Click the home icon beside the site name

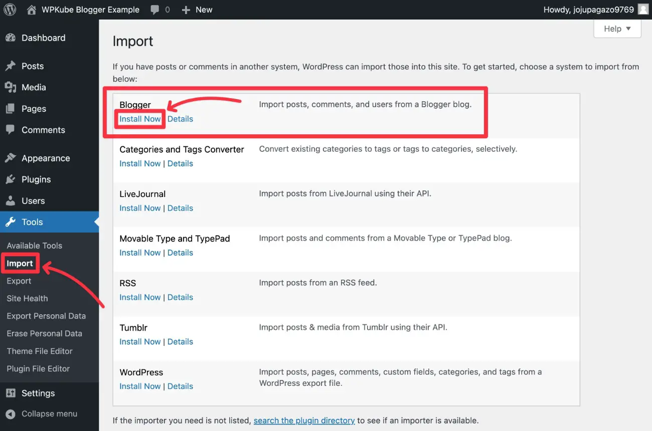point(32,10)
